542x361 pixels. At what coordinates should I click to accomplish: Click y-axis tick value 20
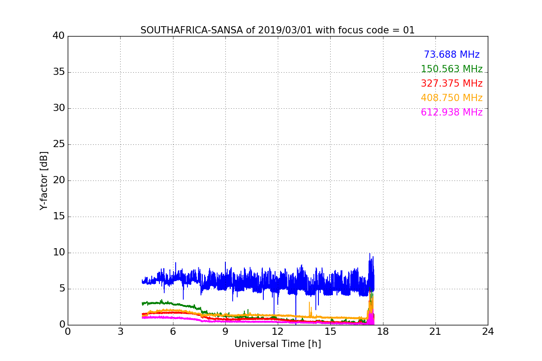click(59, 180)
